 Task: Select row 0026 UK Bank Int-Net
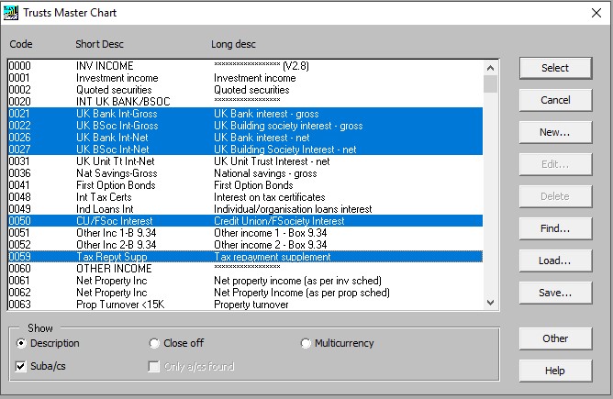coord(246,138)
